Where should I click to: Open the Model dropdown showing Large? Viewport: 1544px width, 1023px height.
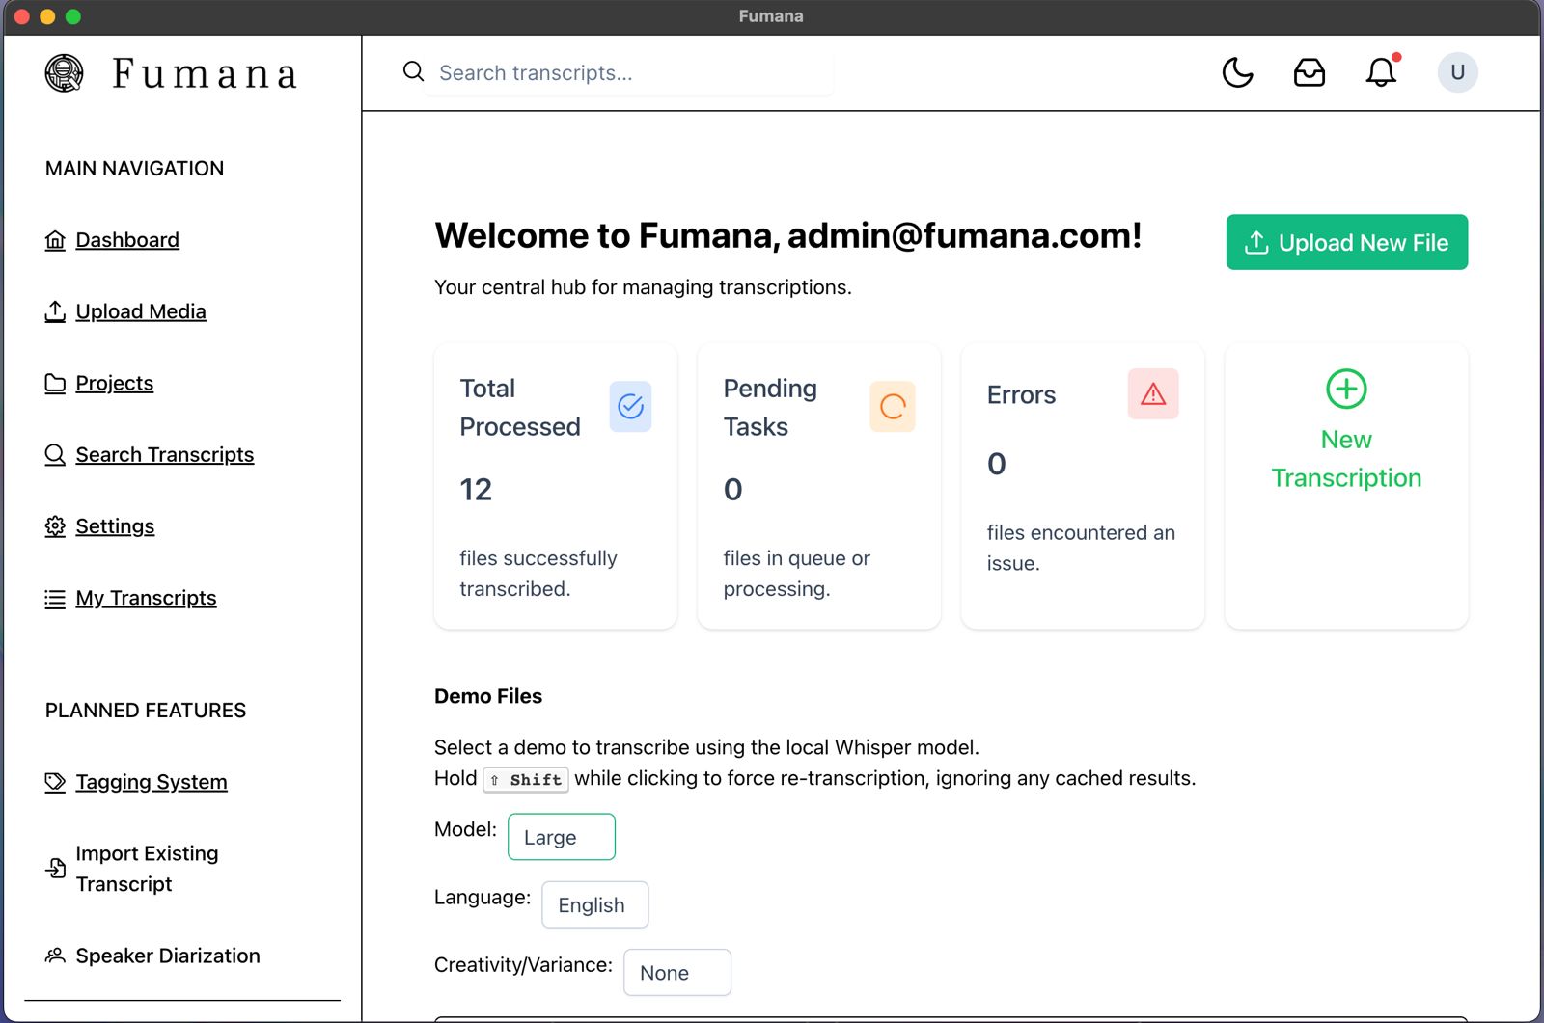pyautogui.click(x=562, y=837)
